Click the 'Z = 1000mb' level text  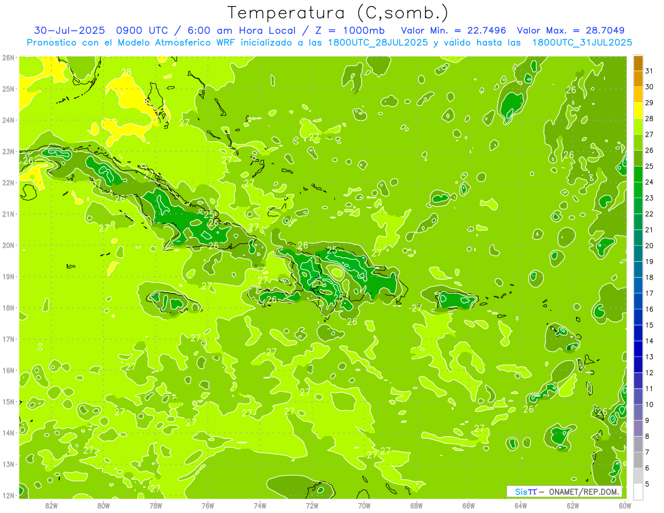(350, 30)
